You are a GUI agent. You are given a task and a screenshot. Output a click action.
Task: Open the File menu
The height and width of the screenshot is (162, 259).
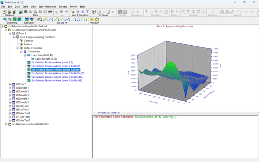(x=3, y=7)
